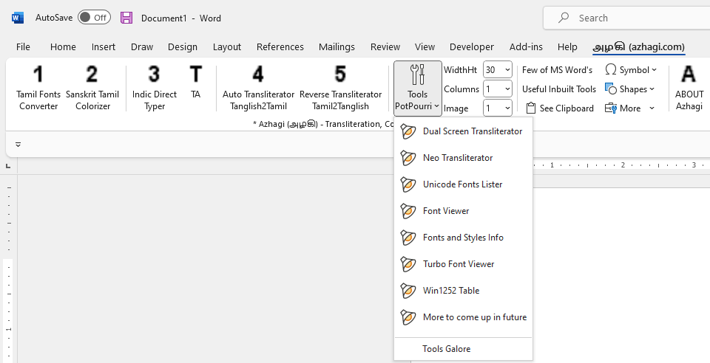Open ABOUT Azhagi button
The image size is (710, 363).
coord(689,88)
